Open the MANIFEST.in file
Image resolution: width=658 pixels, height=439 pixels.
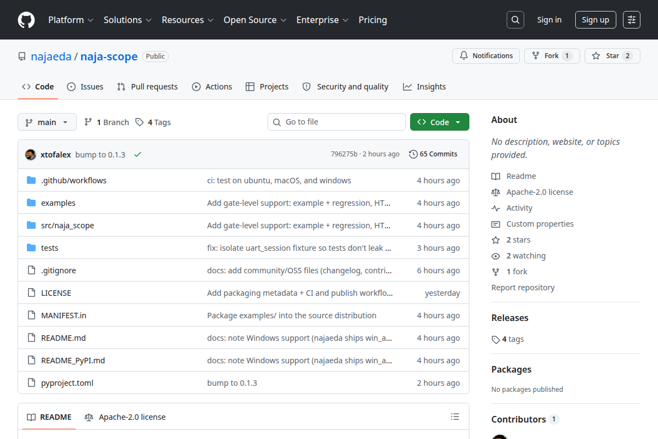click(x=64, y=316)
